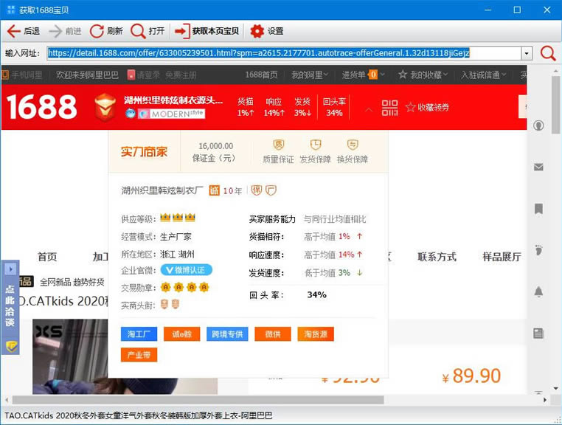Click 收藏领券 star link

coord(426,108)
